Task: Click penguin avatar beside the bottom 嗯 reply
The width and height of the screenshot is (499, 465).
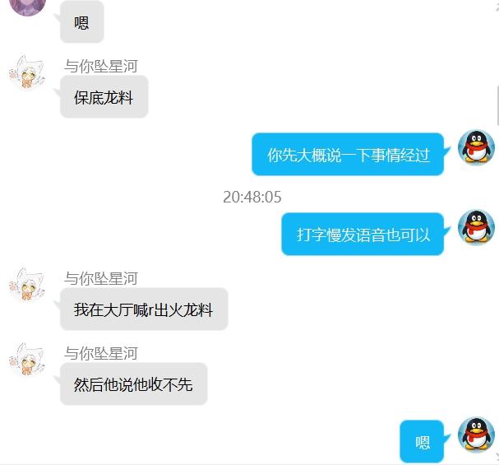Action: point(476,435)
